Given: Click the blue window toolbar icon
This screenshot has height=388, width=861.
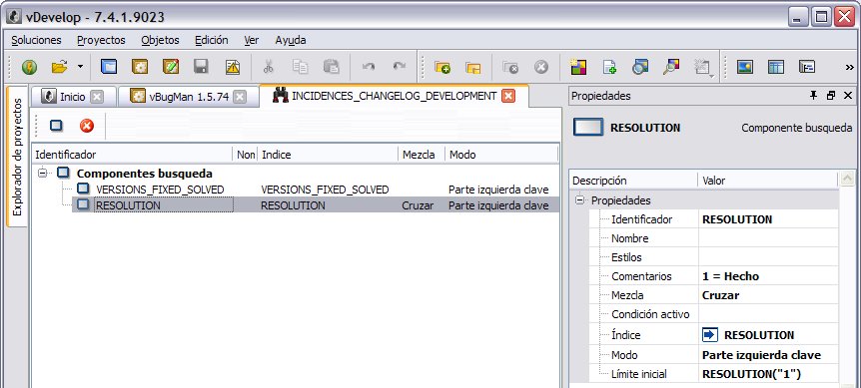Looking at the screenshot, I should click(x=109, y=67).
